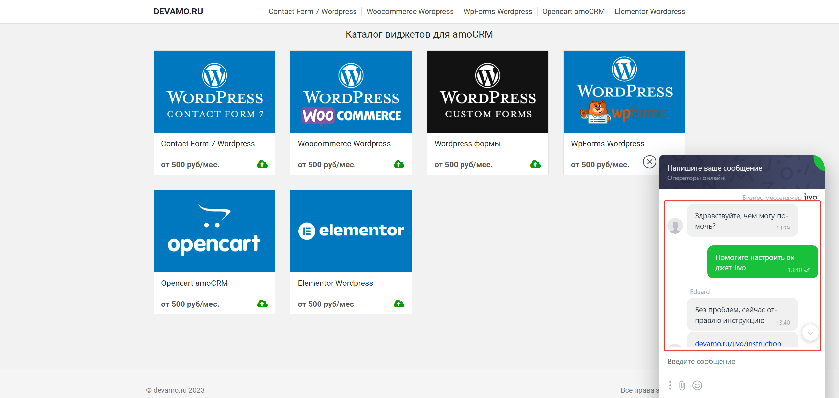Open WpForms Wordpress in top navigation
Viewport: 839px width, 398px height.
click(498, 11)
